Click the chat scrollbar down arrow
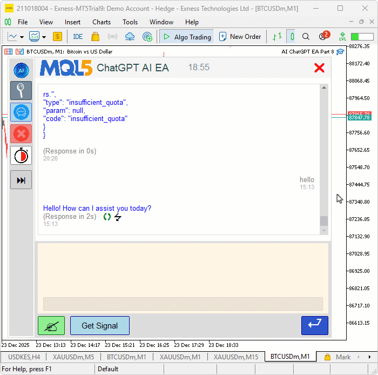This screenshot has height=375, width=378. pyautogui.click(x=324, y=231)
